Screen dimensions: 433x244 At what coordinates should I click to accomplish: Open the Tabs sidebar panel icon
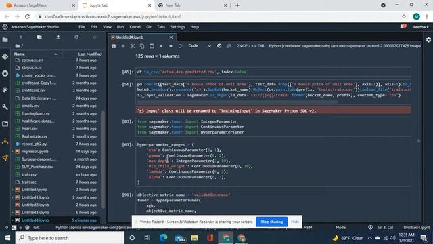coord(5,124)
